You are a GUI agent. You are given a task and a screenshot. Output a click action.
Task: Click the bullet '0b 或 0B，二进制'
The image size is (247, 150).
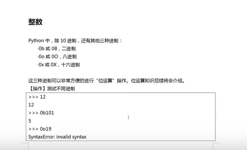pos(57,49)
